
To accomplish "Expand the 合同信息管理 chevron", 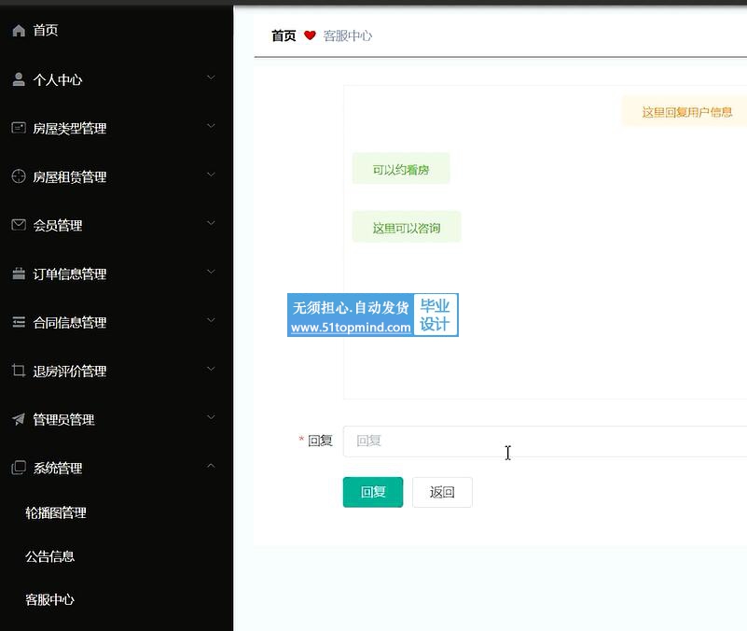I will coord(211,320).
